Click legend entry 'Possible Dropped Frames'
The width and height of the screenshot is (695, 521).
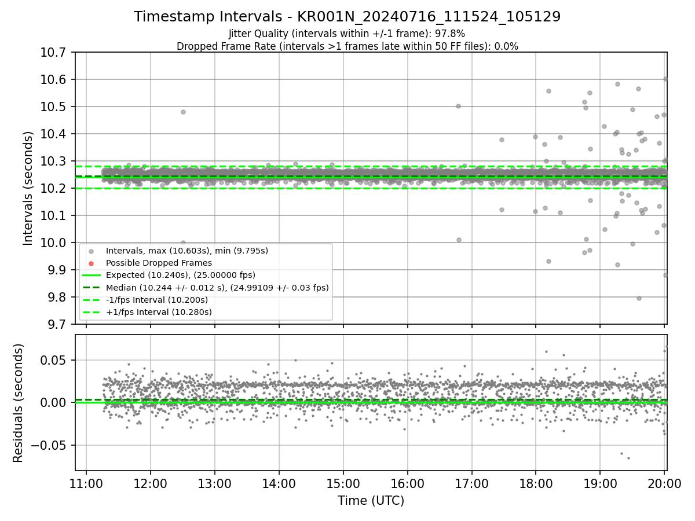click(159, 263)
